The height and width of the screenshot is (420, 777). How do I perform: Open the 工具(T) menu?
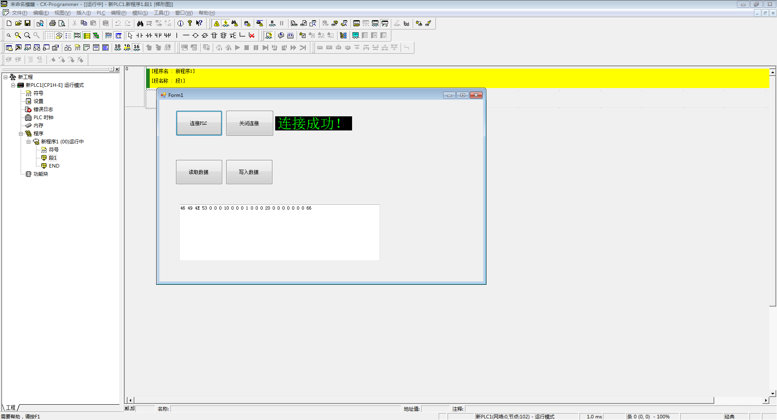(x=161, y=13)
